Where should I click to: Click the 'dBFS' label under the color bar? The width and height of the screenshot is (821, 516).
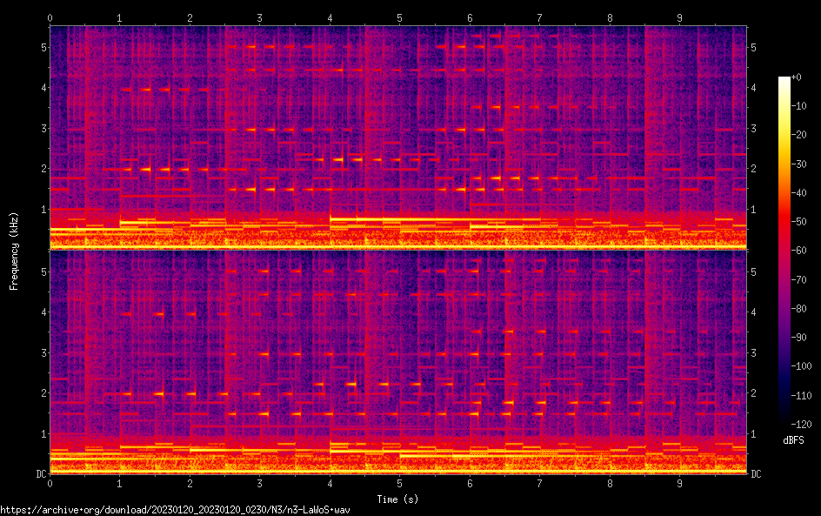[792, 441]
